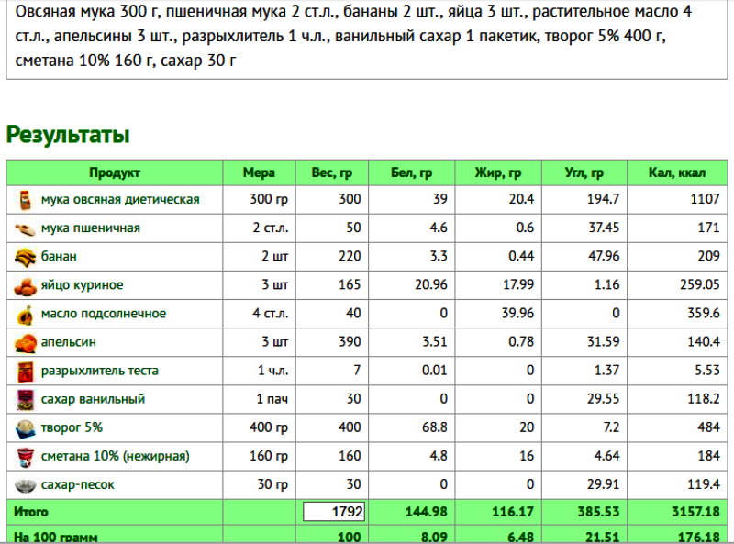The height and width of the screenshot is (544, 734).
Task: Click the 47.96 carbs cell
Action: [x=584, y=257]
